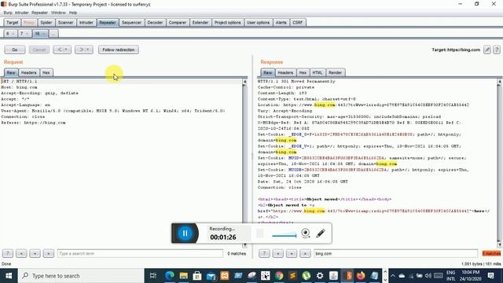Focus the request search term field
Image resolution: width=503 pixels, height=283 pixels.
[140, 253]
